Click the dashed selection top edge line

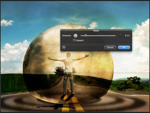[75, 73]
